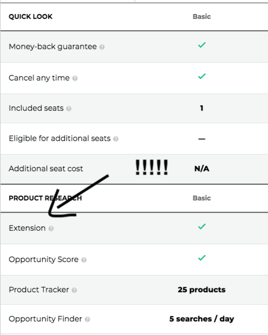This screenshot has height=335, width=268.
Task: Click the Money-back guarantee green checkmark
Action: [201, 45]
